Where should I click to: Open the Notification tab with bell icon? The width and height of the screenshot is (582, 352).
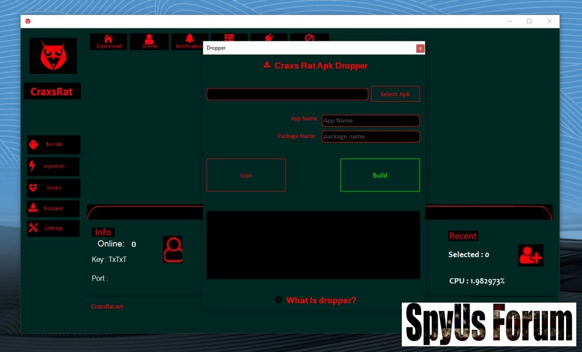(x=189, y=42)
